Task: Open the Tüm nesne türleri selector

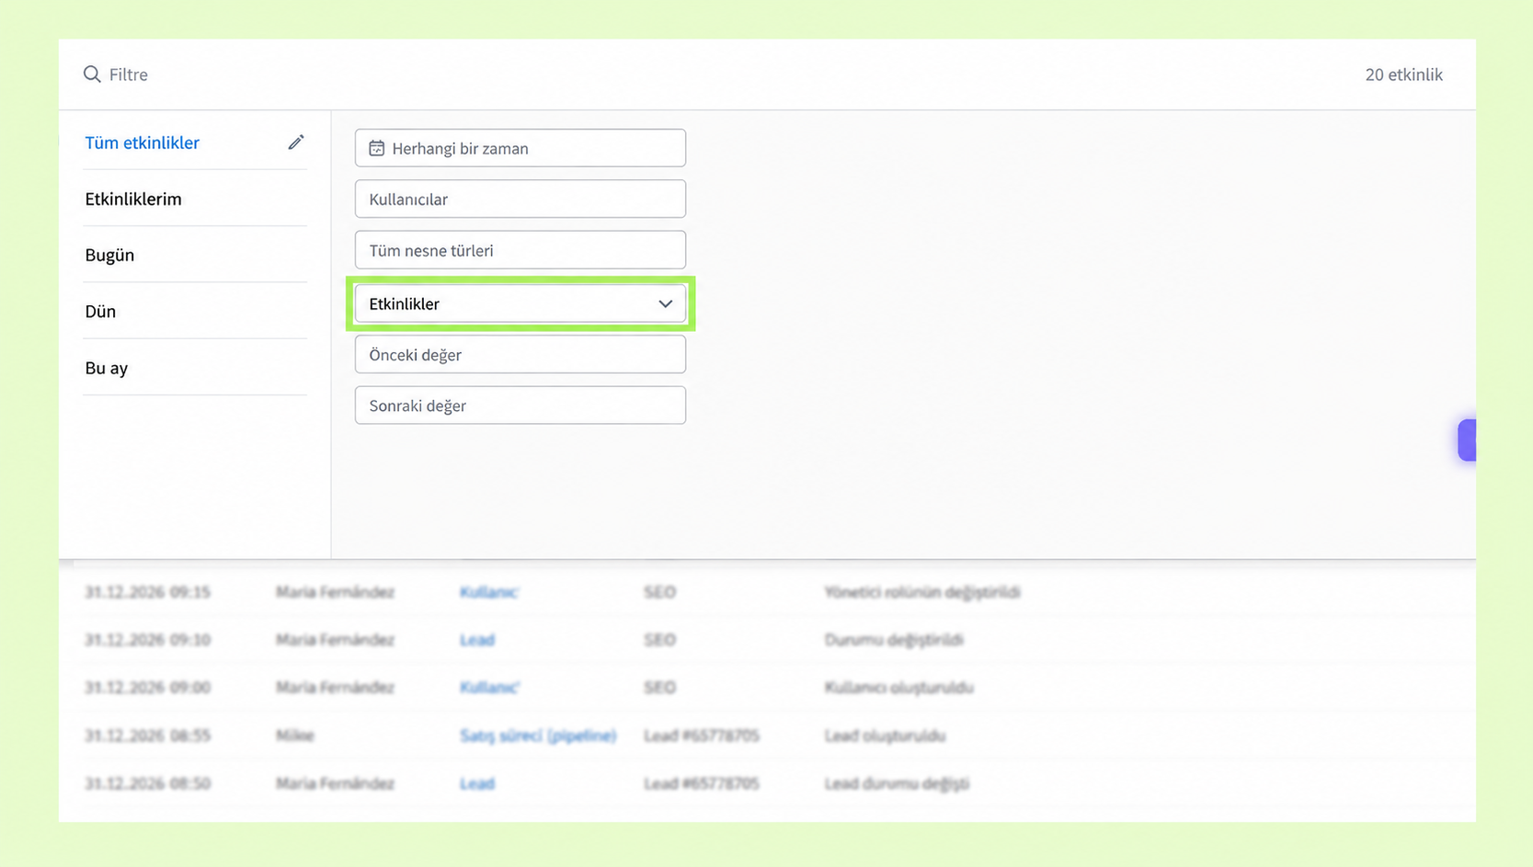Action: pos(521,250)
